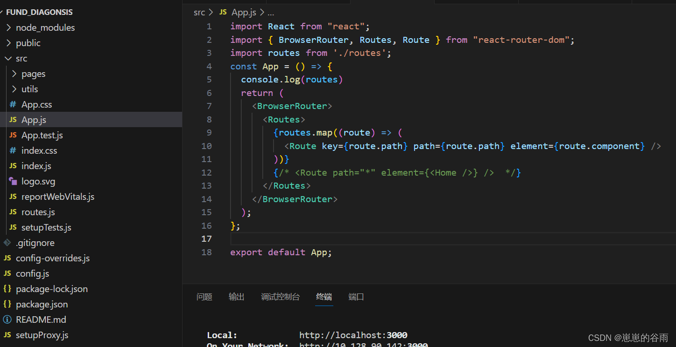The width and height of the screenshot is (676, 347).
Task: Open setupProxy.js file
Action: click(x=91, y=335)
